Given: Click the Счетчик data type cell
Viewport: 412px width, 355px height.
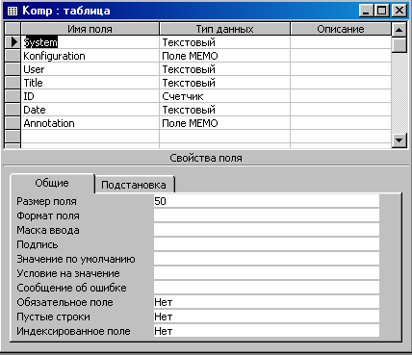Looking at the screenshot, I should [224, 96].
